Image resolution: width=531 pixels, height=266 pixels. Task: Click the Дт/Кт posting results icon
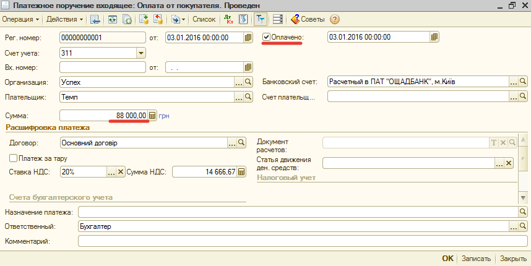click(x=228, y=19)
